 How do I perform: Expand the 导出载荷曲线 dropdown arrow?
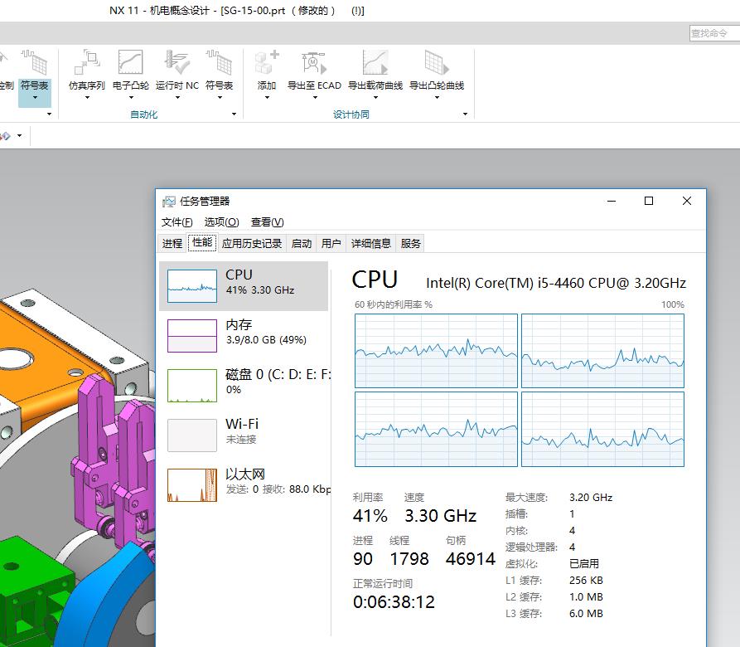click(375, 98)
